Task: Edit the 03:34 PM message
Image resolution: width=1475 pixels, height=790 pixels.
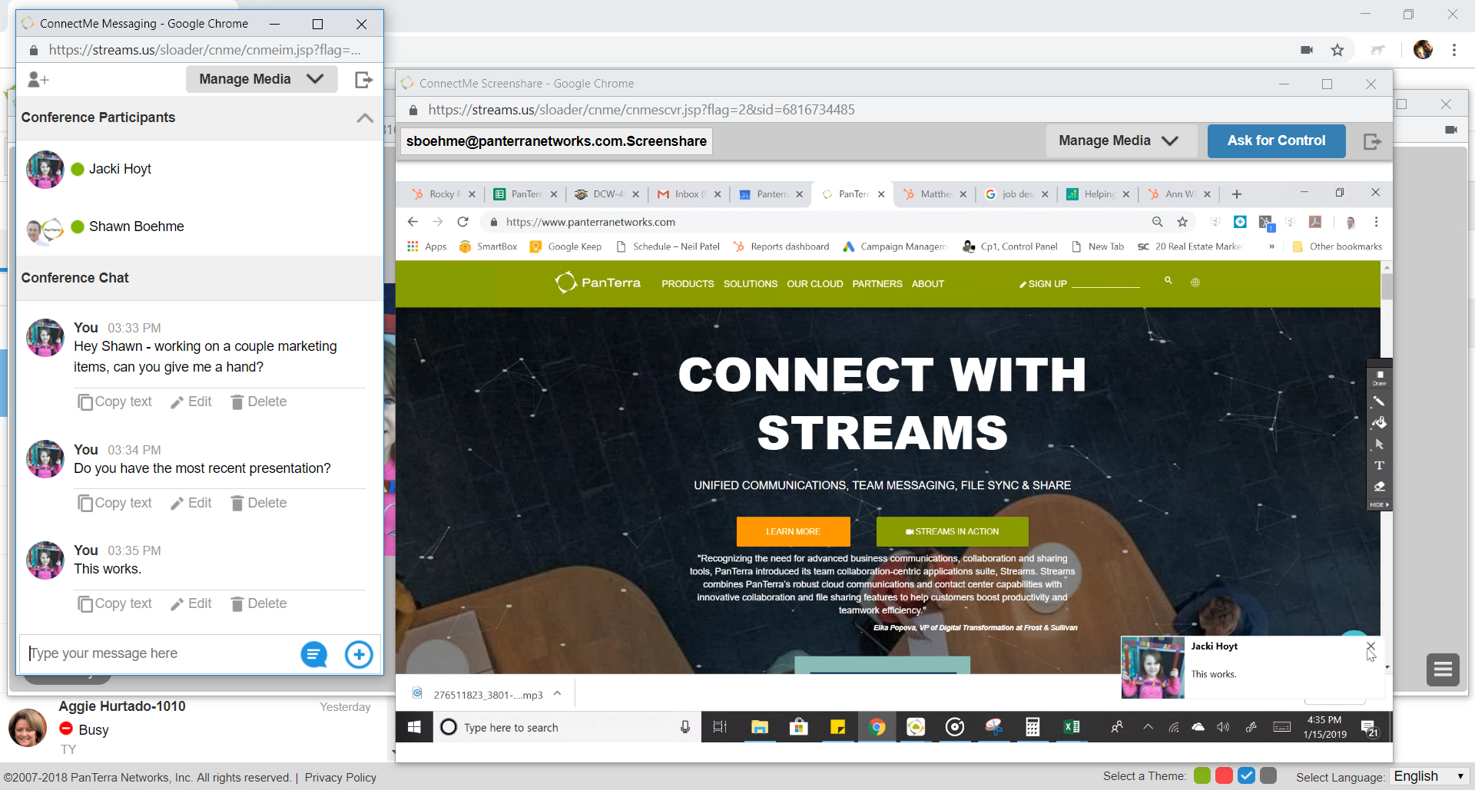Action: (191, 503)
